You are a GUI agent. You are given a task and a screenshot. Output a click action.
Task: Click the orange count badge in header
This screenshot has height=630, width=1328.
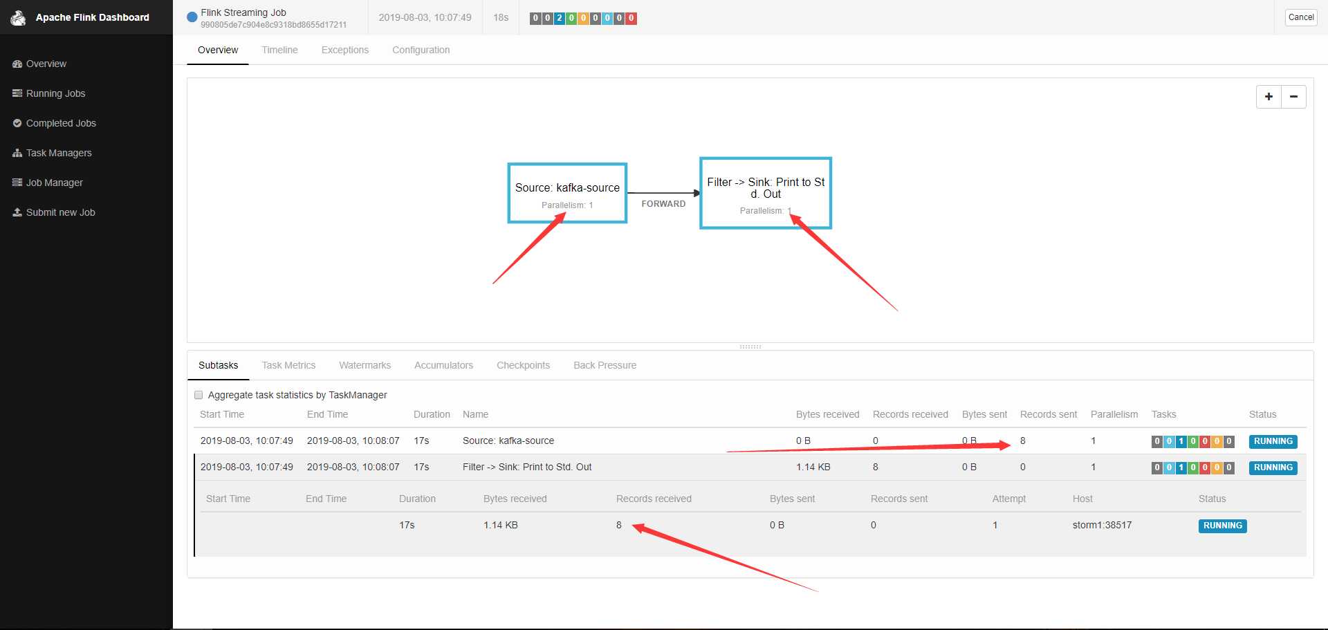tap(583, 19)
